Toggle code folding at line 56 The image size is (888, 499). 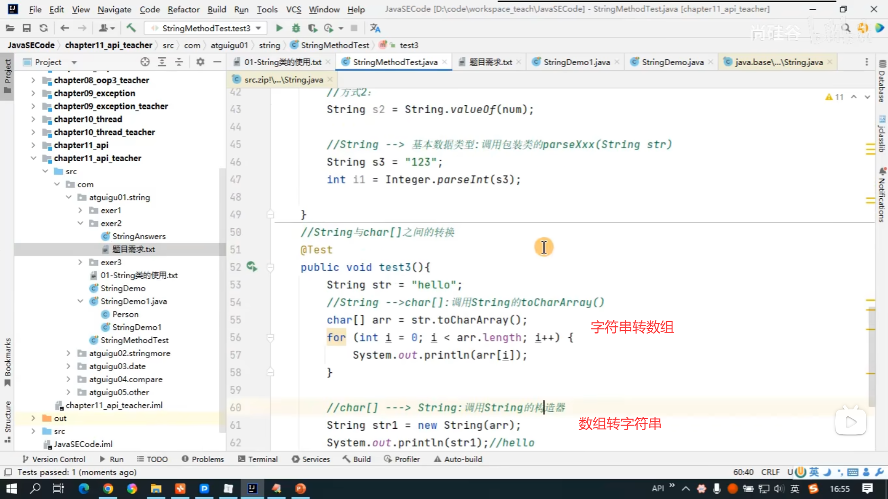(271, 338)
